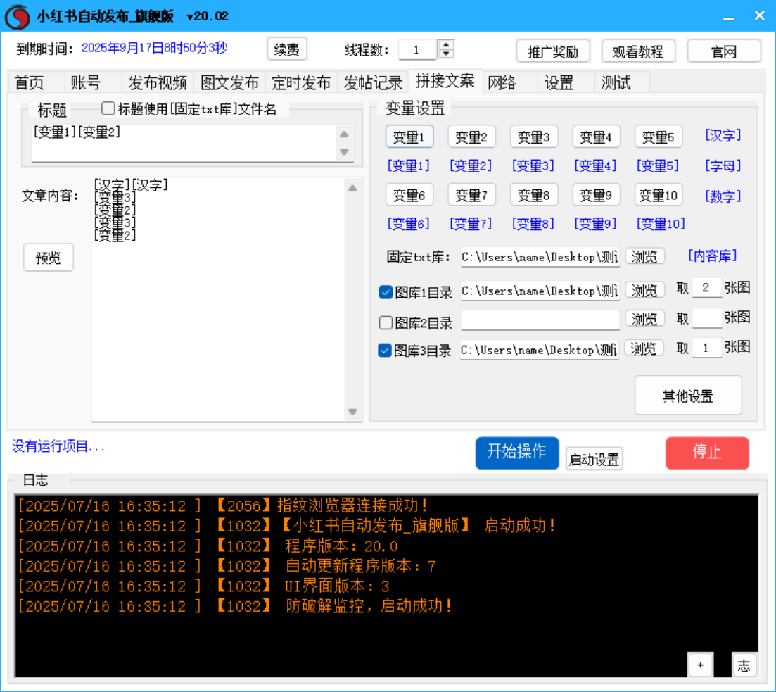Insert the blue [变量6] tag link
This screenshot has height=692, width=776.
(408, 224)
